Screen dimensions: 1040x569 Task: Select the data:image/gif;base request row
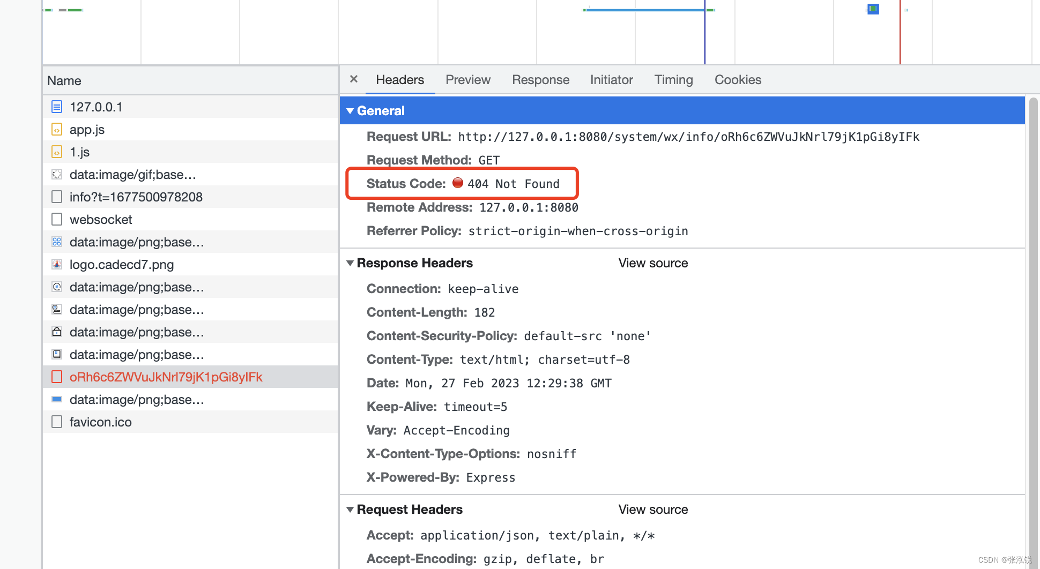tap(190, 174)
